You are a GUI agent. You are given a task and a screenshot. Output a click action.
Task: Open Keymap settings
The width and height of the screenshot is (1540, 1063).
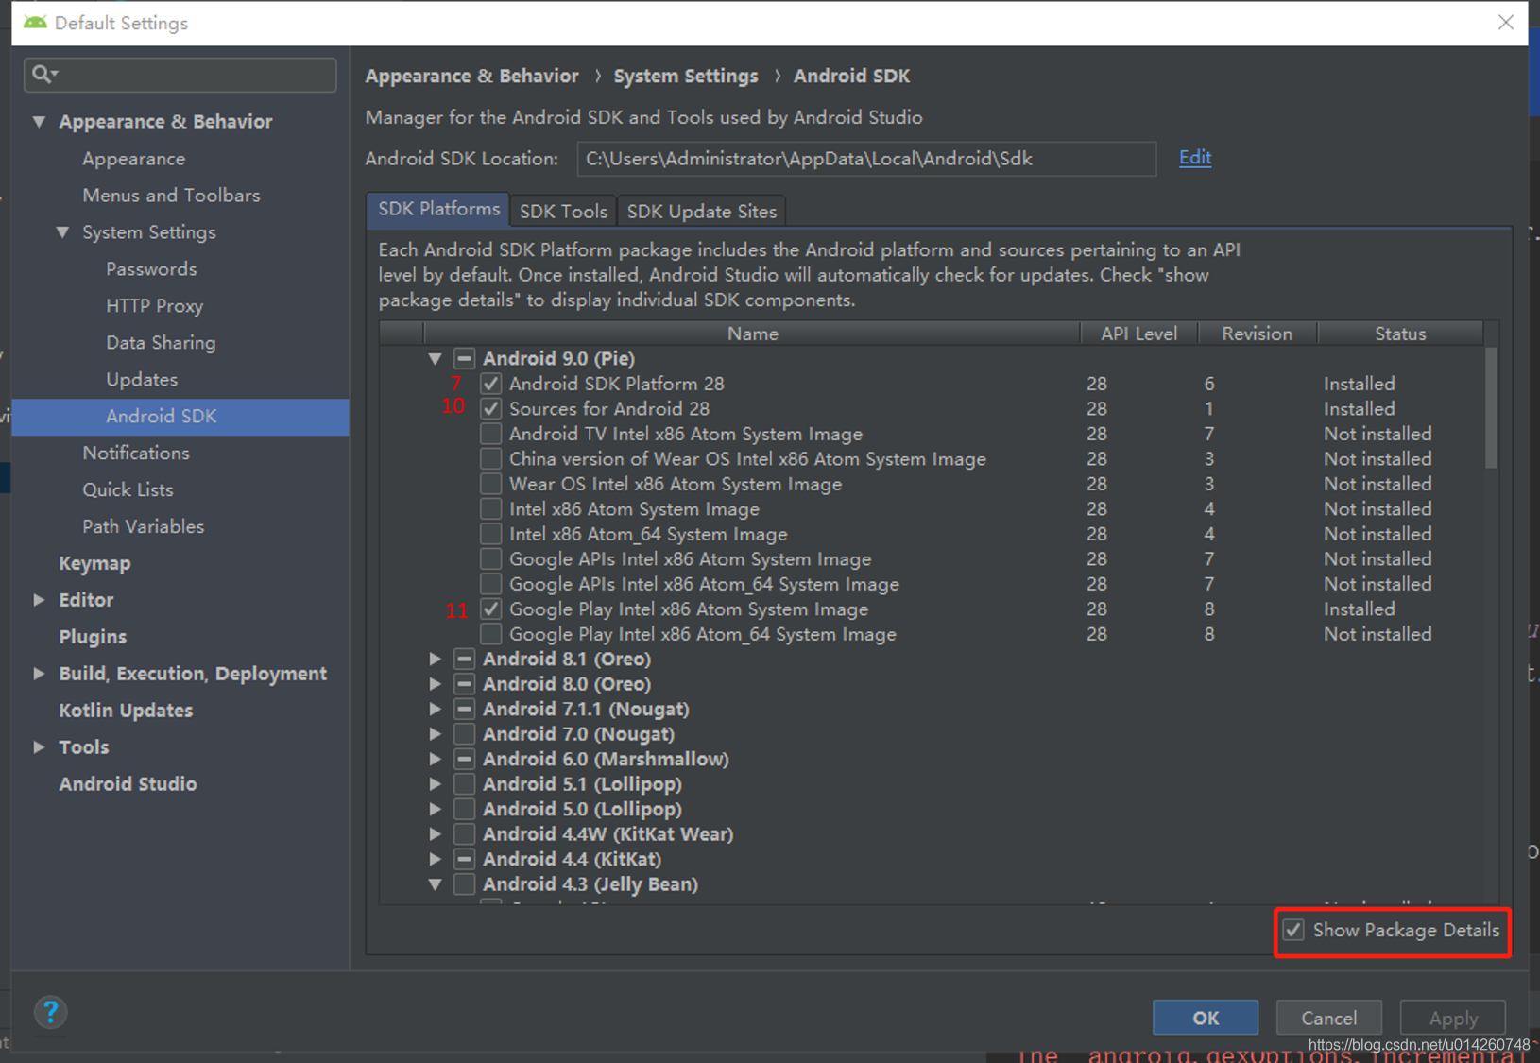pyautogui.click(x=94, y=564)
